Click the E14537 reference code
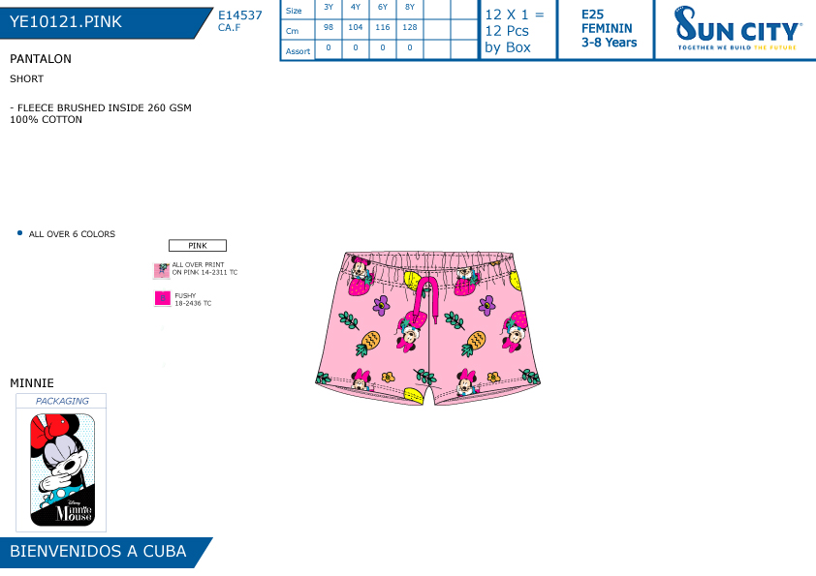The width and height of the screenshot is (816, 576). click(240, 15)
